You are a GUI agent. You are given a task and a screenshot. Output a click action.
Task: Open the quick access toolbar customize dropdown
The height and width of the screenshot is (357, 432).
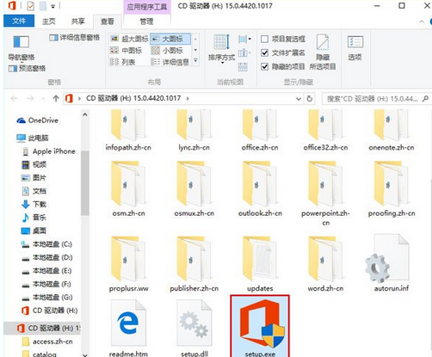point(53,6)
